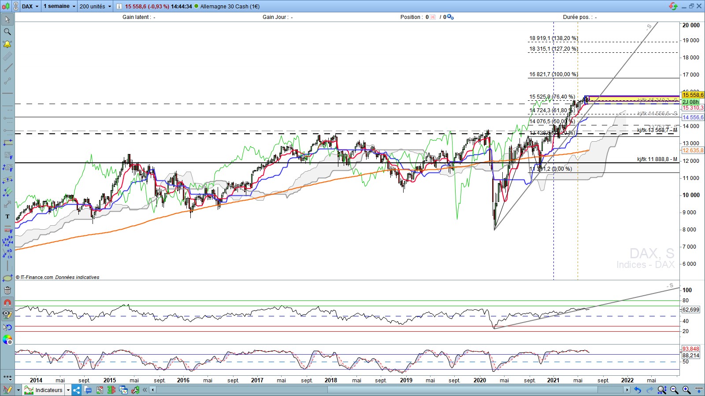
Task: Click the red 15 310,3 price label
Action: pyautogui.click(x=693, y=108)
